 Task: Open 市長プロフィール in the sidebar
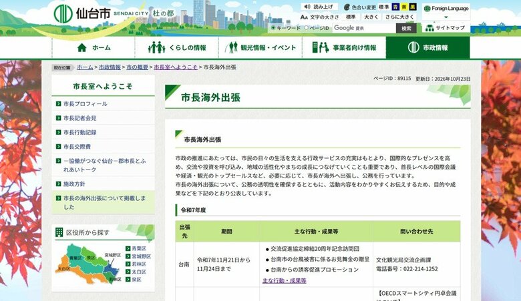(85, 104)
